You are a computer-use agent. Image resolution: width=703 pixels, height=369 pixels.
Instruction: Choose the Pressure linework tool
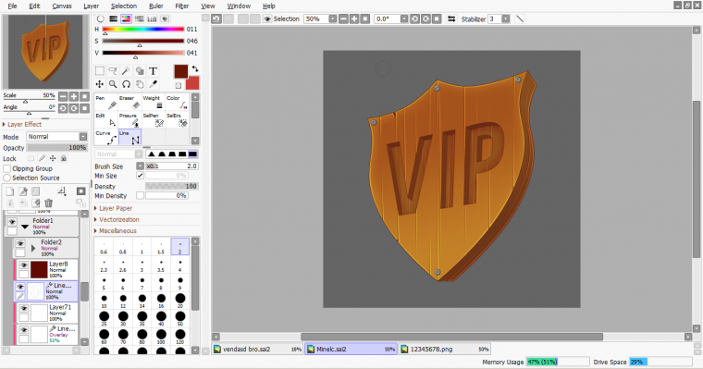pos(130,119)
